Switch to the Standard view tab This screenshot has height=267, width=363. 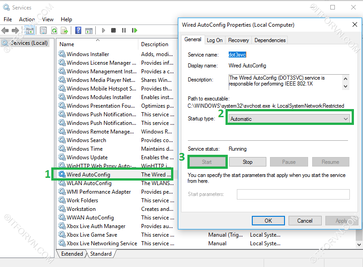coord(100,254)
